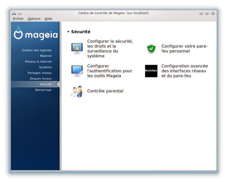Viewport: 227px width, 182px height.
Task: Open the Aide menu
Action: pos(48,19)
